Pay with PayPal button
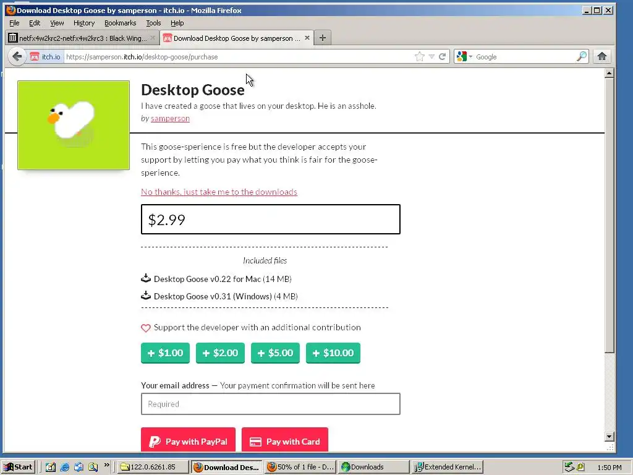Image resolution: width=633 pixels, height=475 pixels. (188, 440)
